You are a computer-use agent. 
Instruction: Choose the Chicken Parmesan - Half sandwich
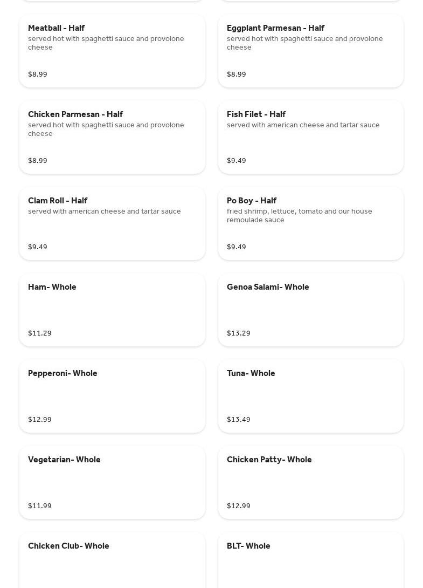(x=112, y=137)
